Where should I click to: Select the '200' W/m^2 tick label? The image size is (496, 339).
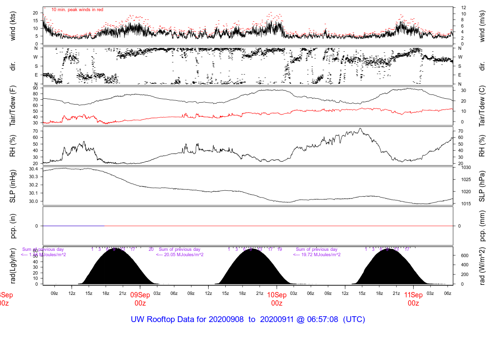pos(465,275)
